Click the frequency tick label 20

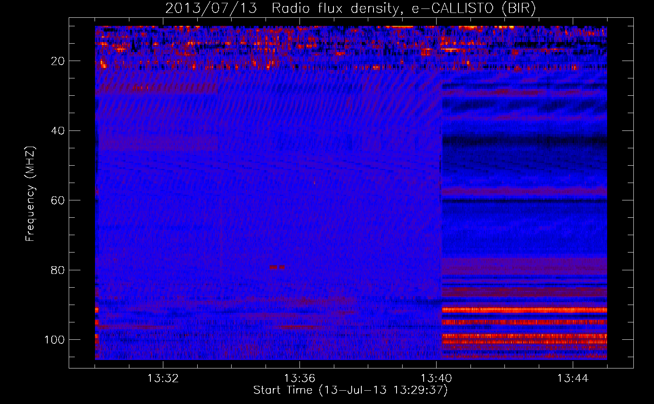point(58,61)
